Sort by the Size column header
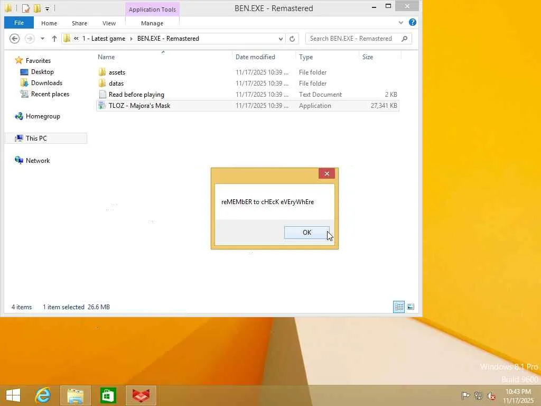The width and height of the screenshot is (541, 406). click(x=368, y=57)
